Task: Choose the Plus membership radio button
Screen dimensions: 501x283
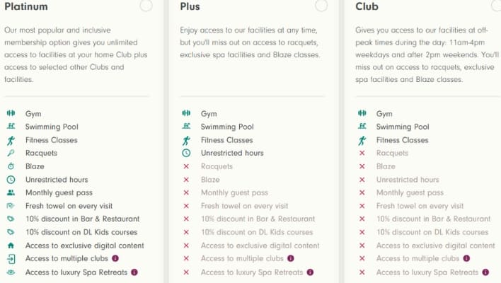Action: pos(321,6)
